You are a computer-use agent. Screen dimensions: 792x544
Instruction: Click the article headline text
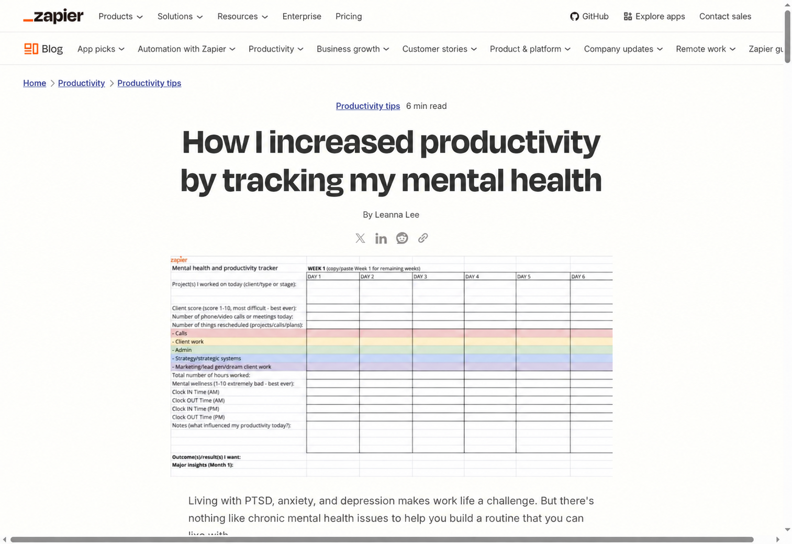click(391, 161)
